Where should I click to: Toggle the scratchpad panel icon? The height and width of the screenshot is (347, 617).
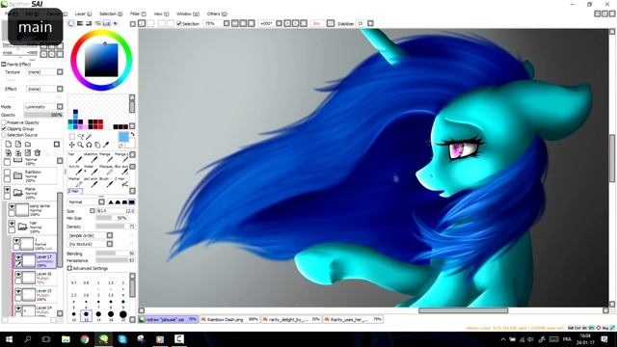click(x=116, y=23)
